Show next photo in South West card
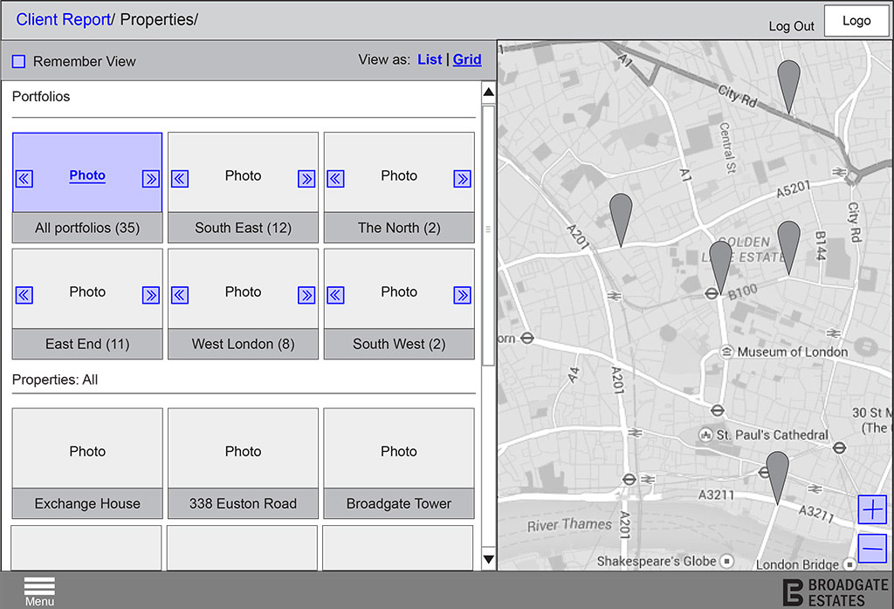894x609 pixels. pos(463,295)
